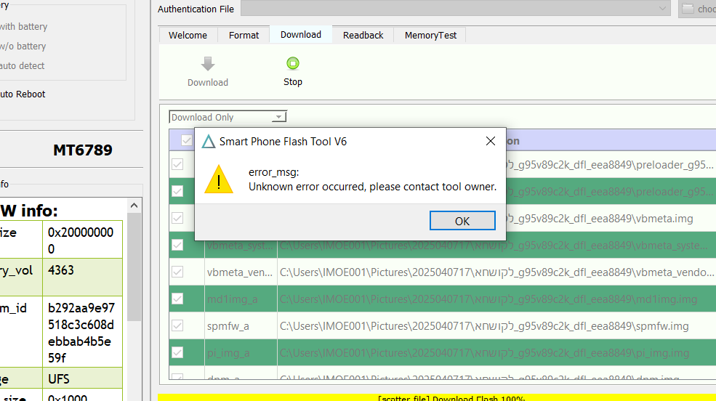Screen dimensions: 716x401
Task: Click the spmfw_a partition name
Action: tap(228, 326)
